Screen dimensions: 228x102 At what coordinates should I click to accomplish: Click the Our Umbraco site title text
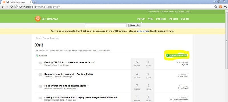(x=50, y=19)
